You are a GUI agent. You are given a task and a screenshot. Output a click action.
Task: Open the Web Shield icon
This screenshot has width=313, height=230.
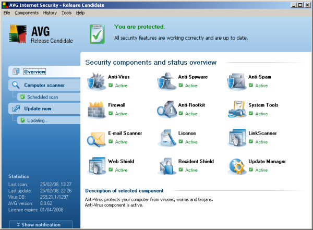[96, 166]
